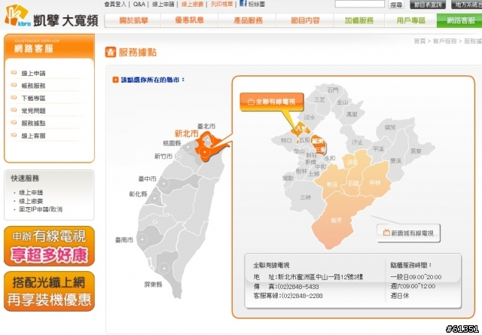Image resolution: width=482 pixels, height=335 pixels.
Task: Click the 節目表查詢 button
Action: pyautogui.click(x=428, y=5)
